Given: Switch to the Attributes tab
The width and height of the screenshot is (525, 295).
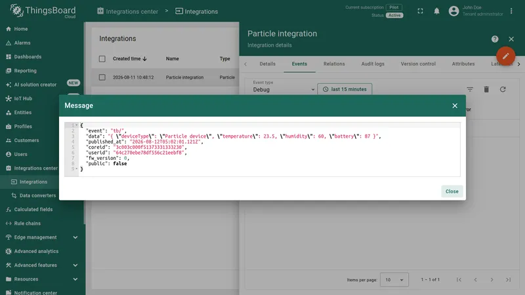Looking at the screenshot, I should [463, 64].
